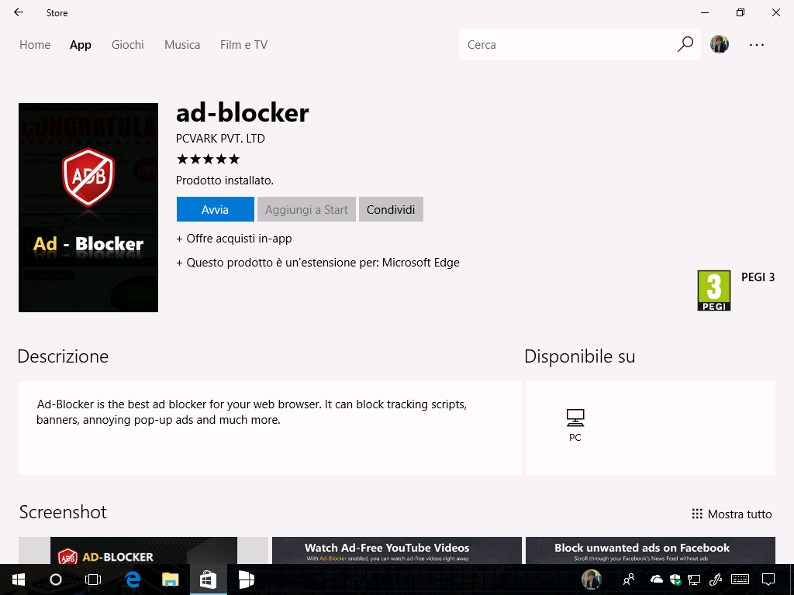The height and width of the screenshot is (595, 794).
Task: Click the Ad-Blocker description paragraph
Action: tap(252, 412)
